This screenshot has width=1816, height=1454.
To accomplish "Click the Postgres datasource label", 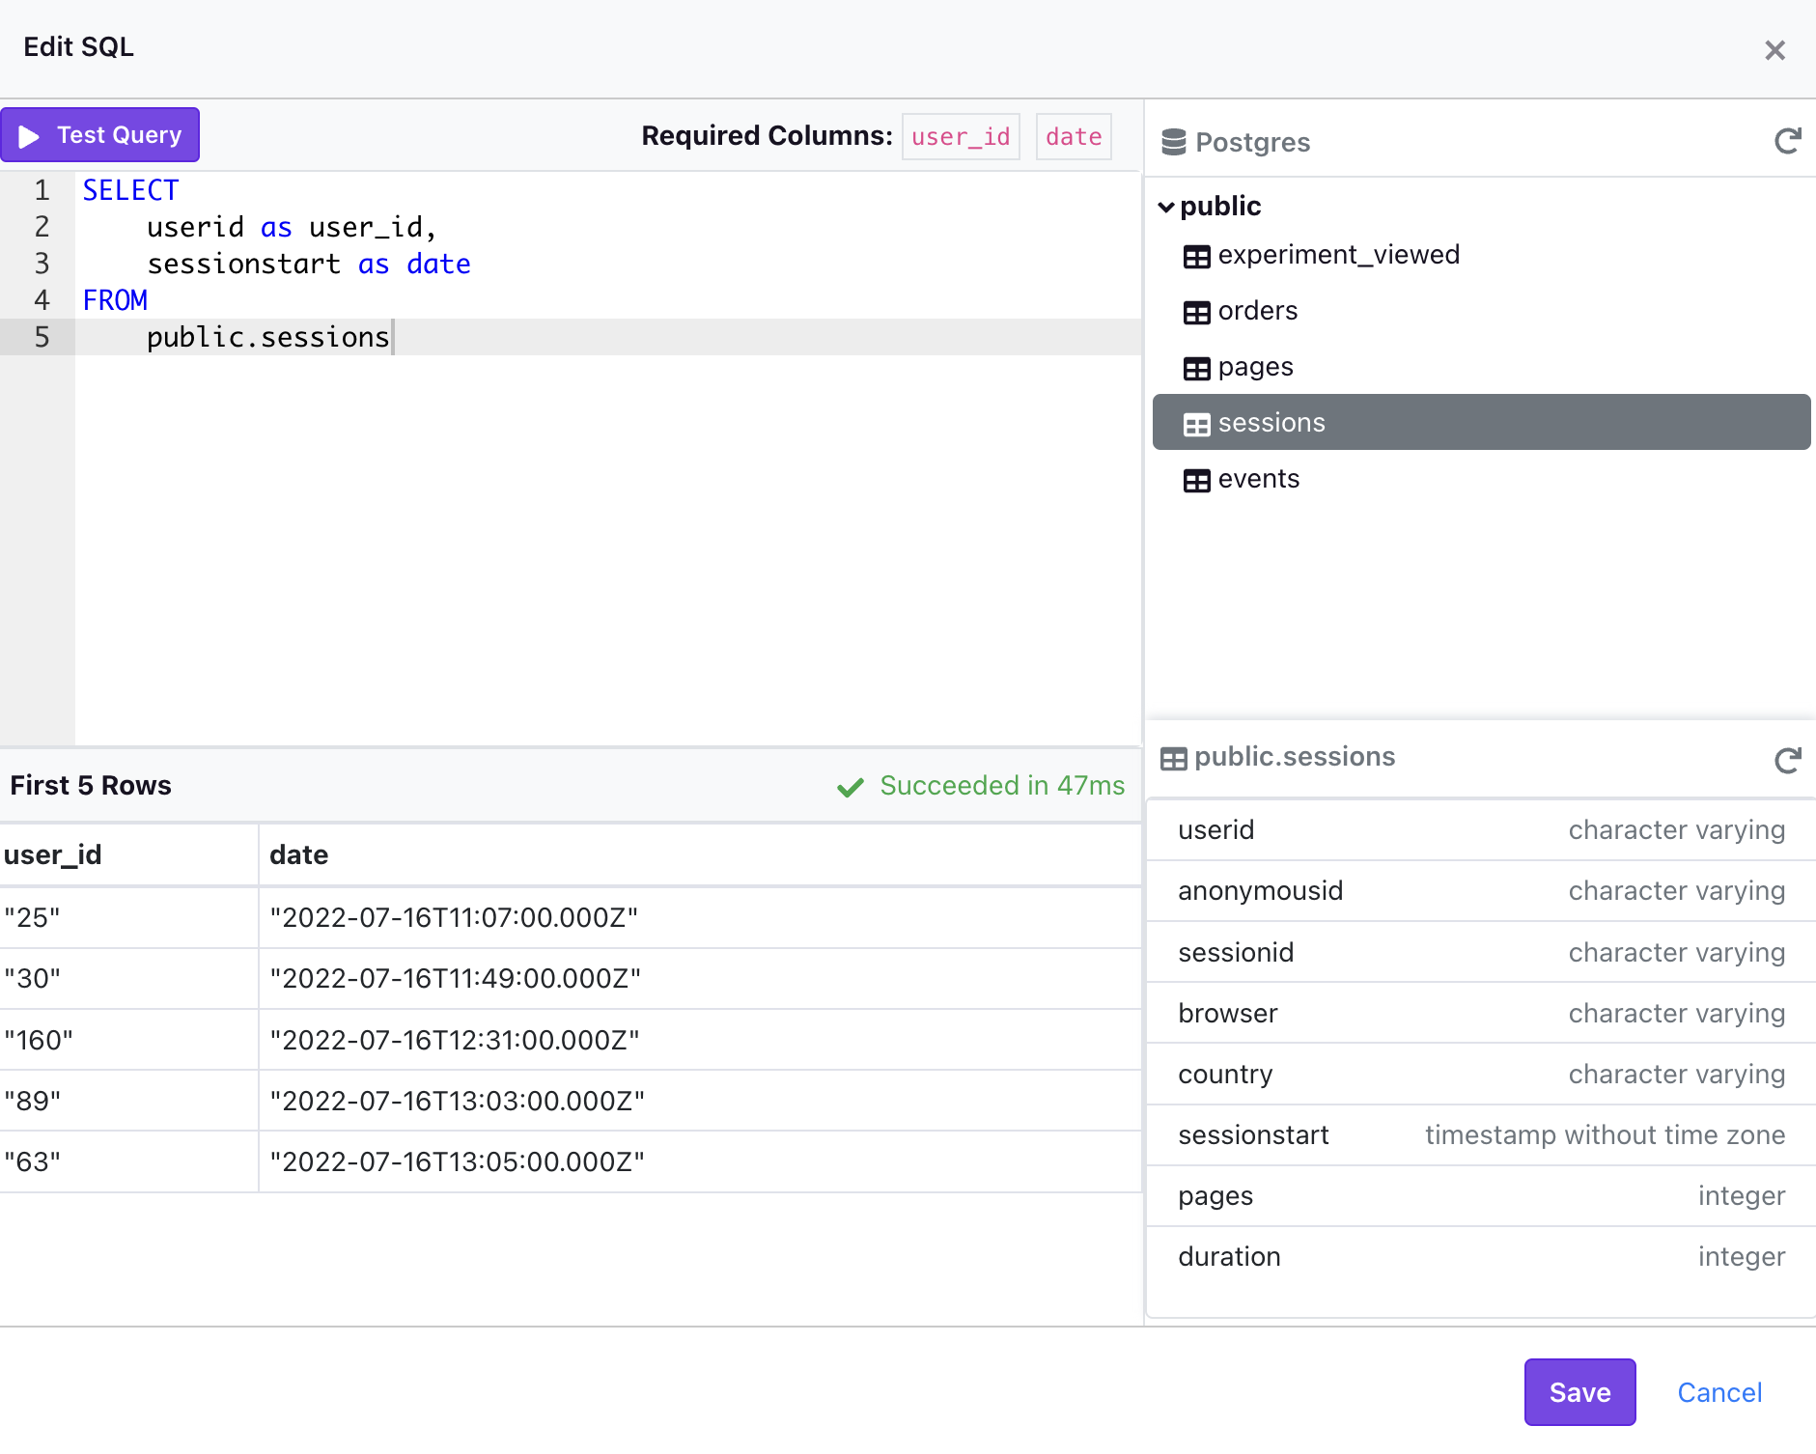I will [1252, 143].
